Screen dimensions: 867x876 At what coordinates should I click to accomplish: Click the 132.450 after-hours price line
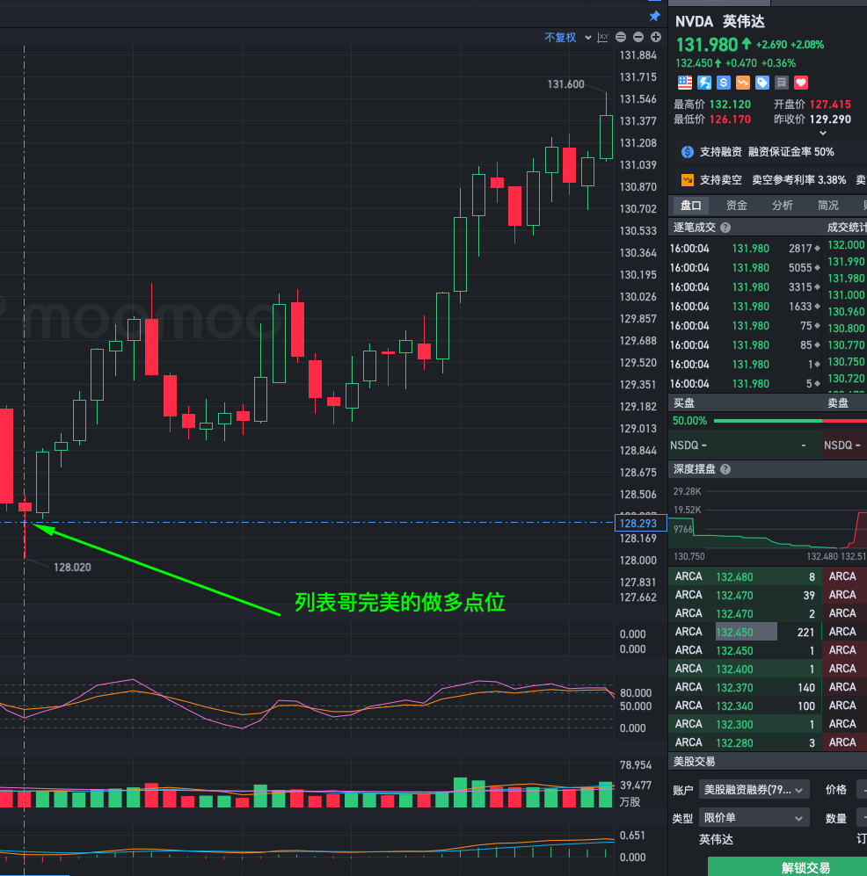(x=736, y=63)
